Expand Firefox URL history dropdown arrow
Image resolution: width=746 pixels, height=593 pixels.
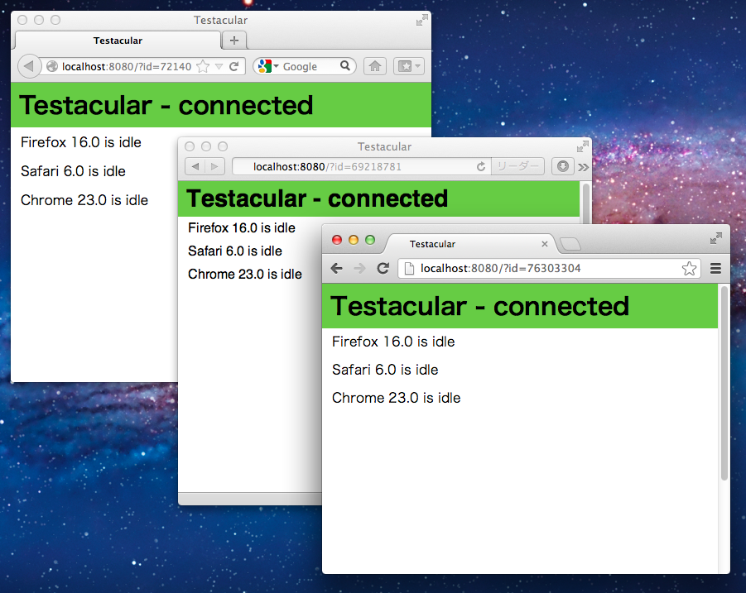coord(219,66)
